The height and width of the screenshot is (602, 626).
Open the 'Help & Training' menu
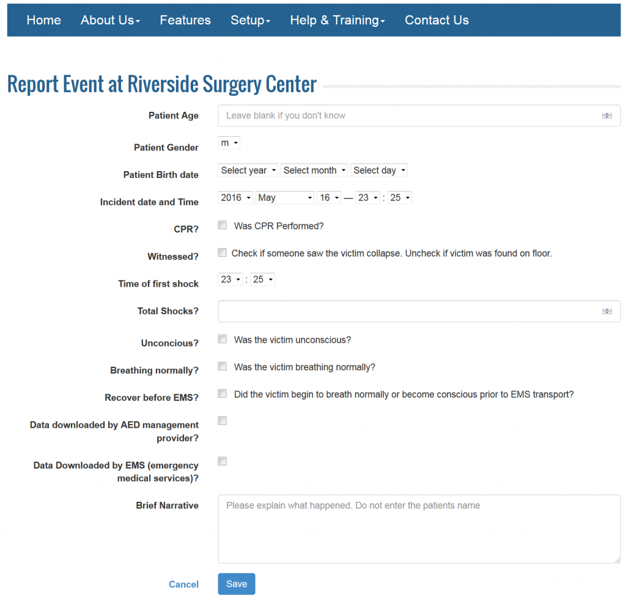pos(337,20)
